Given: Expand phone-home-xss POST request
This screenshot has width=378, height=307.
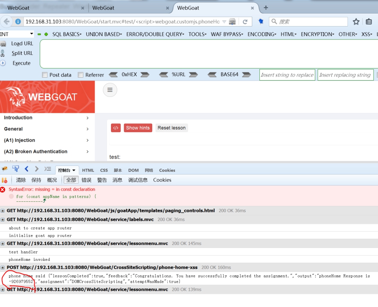Looking at the screenshot, I should coord(3,268).
